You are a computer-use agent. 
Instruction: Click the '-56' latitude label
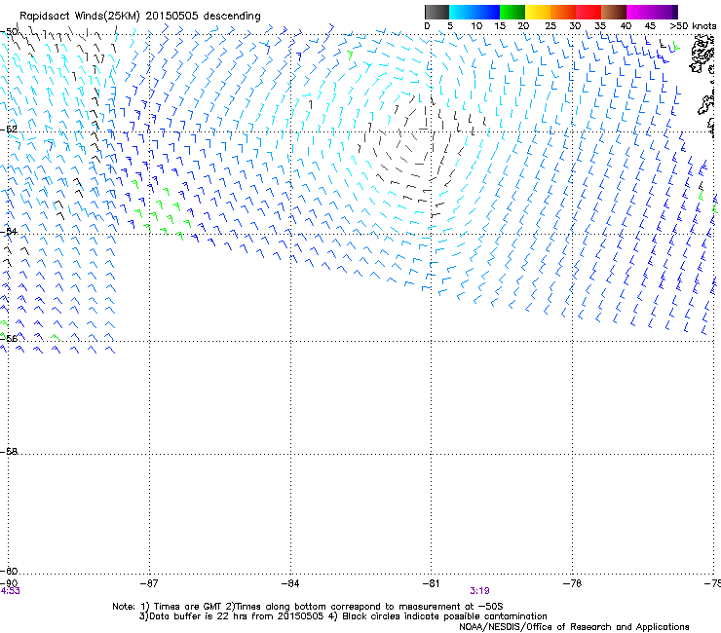tap(9, 338)
